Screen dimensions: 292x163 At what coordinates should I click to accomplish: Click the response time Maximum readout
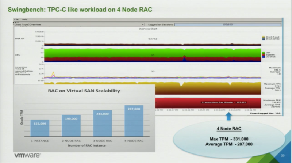point(275,69)
